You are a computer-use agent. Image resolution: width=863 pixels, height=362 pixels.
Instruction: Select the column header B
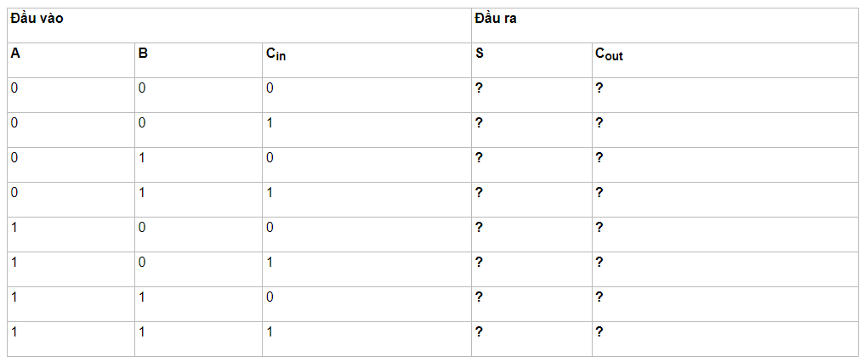[198, 60]
